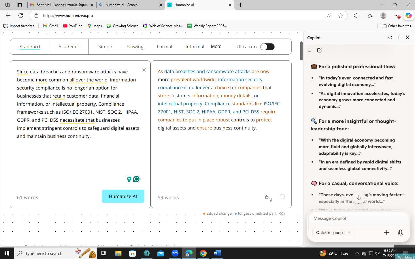Click the taskbar search box

pyautogui.click(x=55, y=253)
